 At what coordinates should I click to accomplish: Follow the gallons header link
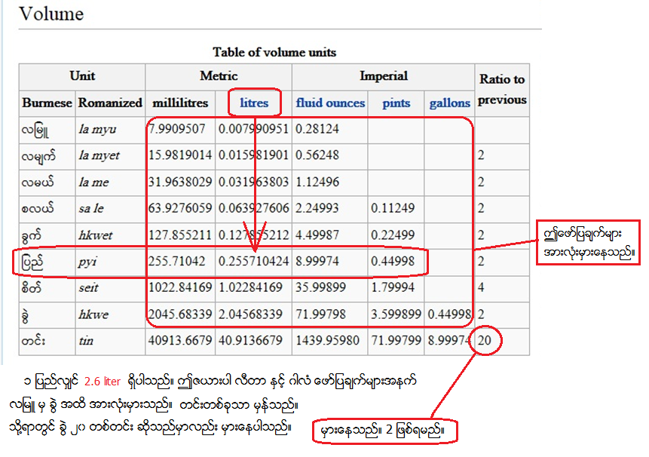(x=449, y=103)
